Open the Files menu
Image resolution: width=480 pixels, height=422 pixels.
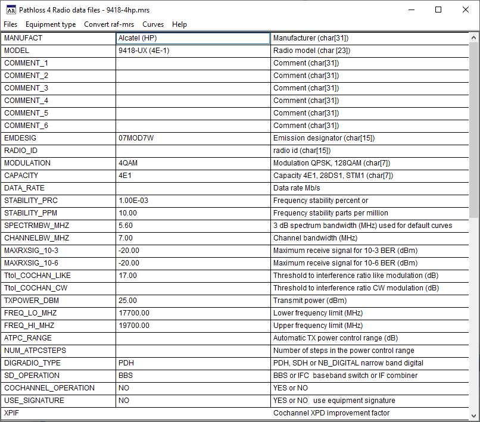tap(11, 24)
